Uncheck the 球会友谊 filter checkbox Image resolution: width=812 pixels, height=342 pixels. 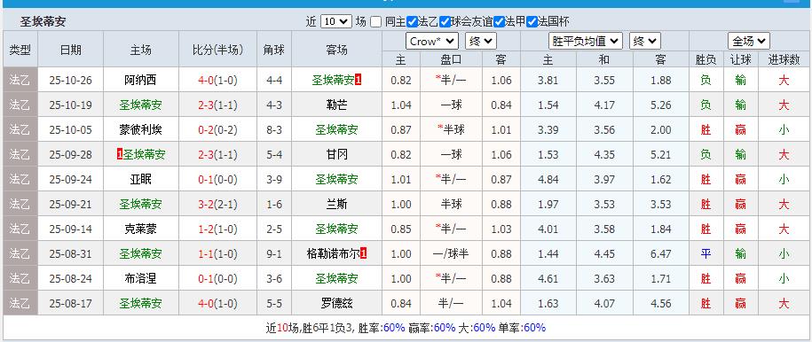[445, 22]
